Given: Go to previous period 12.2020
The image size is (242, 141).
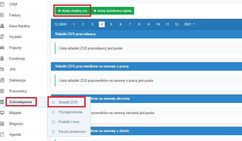Looking at the screenshot, I should 60,24.
